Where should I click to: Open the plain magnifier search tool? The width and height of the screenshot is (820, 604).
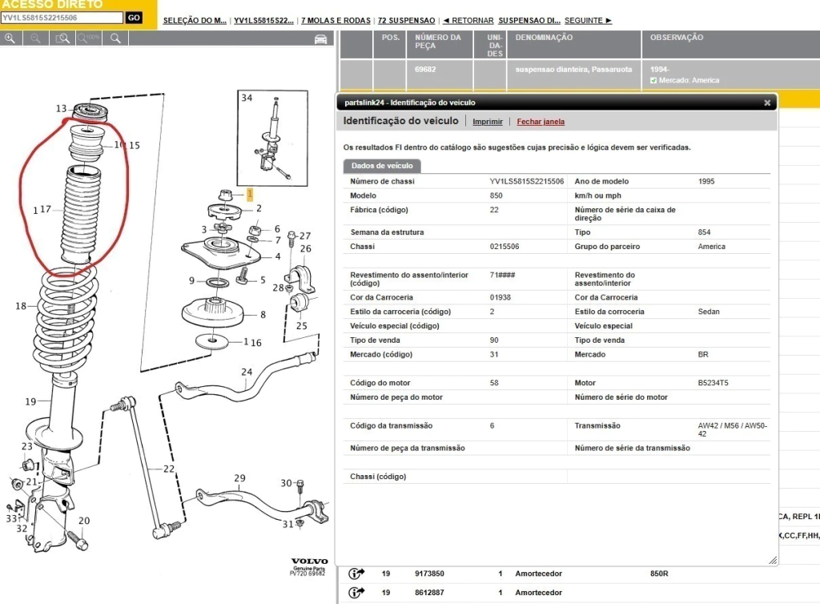[x=115, y=38]
